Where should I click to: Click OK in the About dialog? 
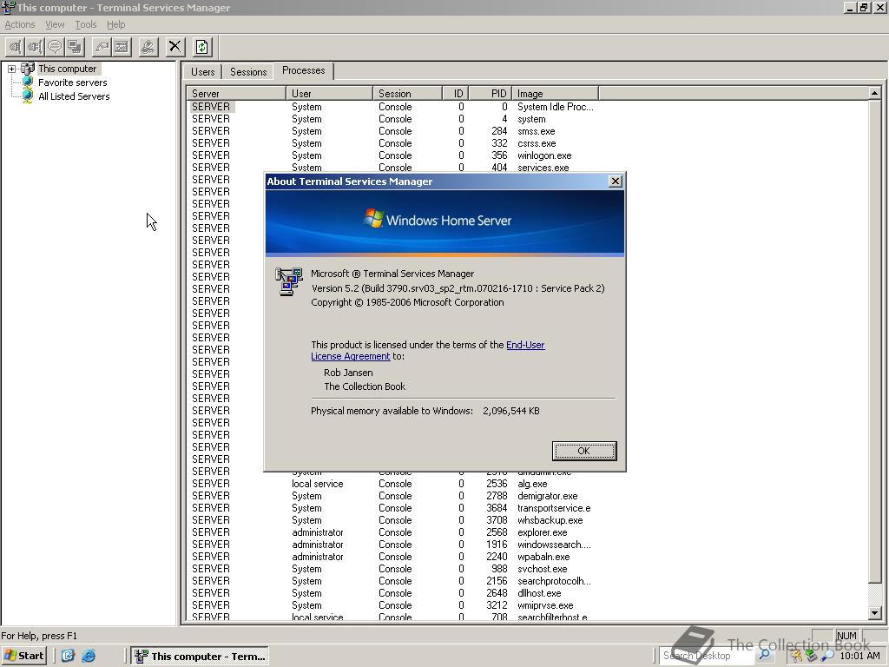click(584, 451)
